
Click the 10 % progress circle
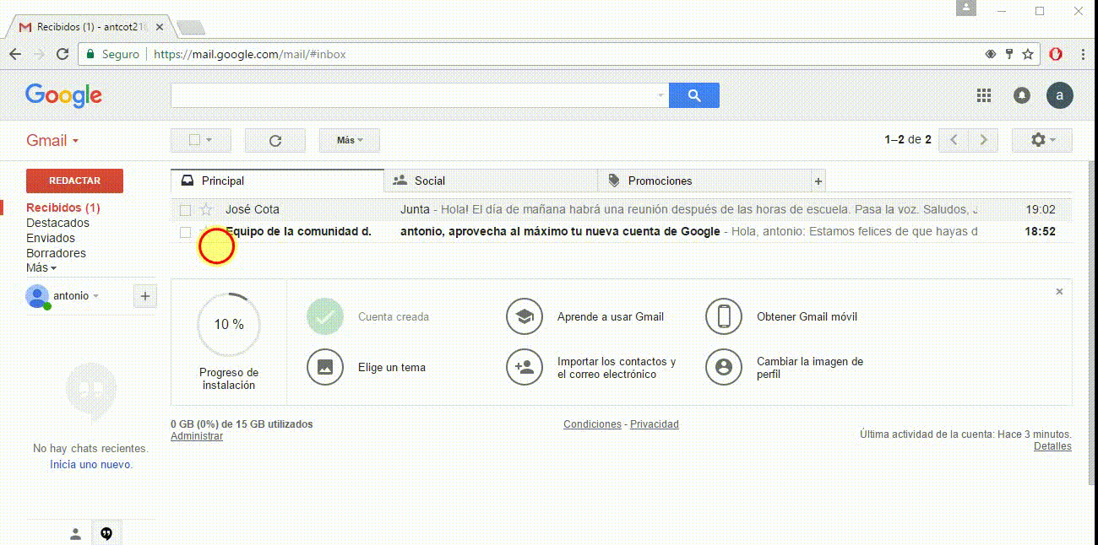228,324
